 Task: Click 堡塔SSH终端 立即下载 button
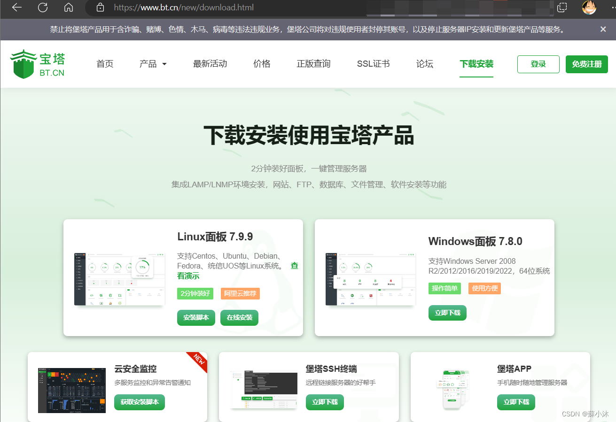(325, 402)
